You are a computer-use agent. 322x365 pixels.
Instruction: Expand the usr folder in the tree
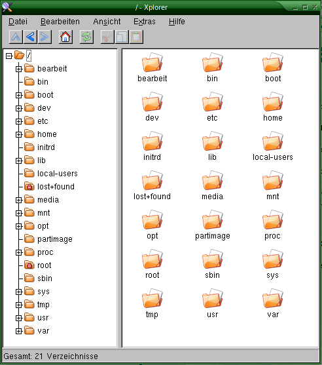(19, 318)
